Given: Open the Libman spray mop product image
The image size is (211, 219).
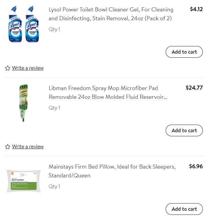Looking at the screenshot, I should click(x=23, y=103).
